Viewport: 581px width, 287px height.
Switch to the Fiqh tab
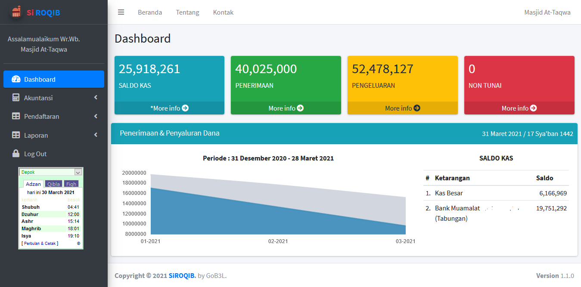[x=71, y=184]
